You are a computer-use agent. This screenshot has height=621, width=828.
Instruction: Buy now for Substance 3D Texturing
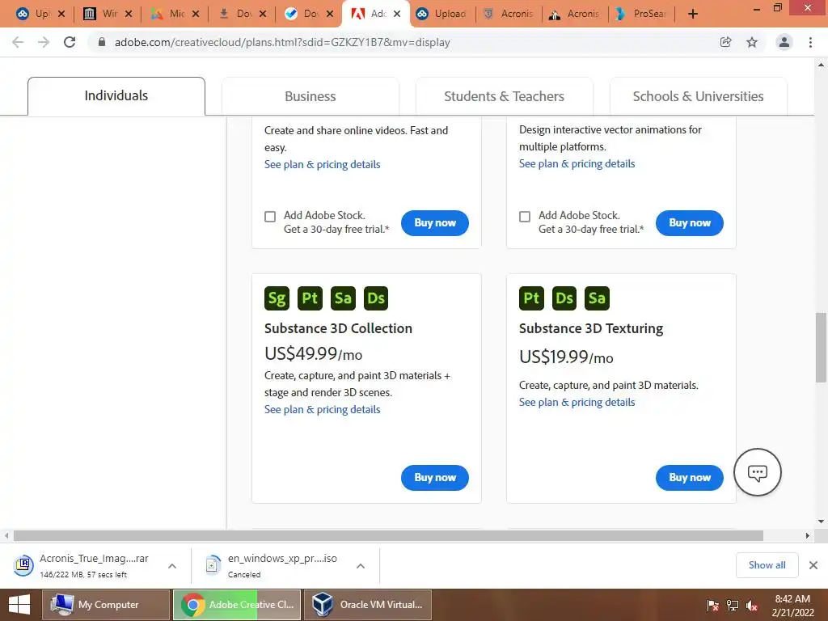point(690,477)
